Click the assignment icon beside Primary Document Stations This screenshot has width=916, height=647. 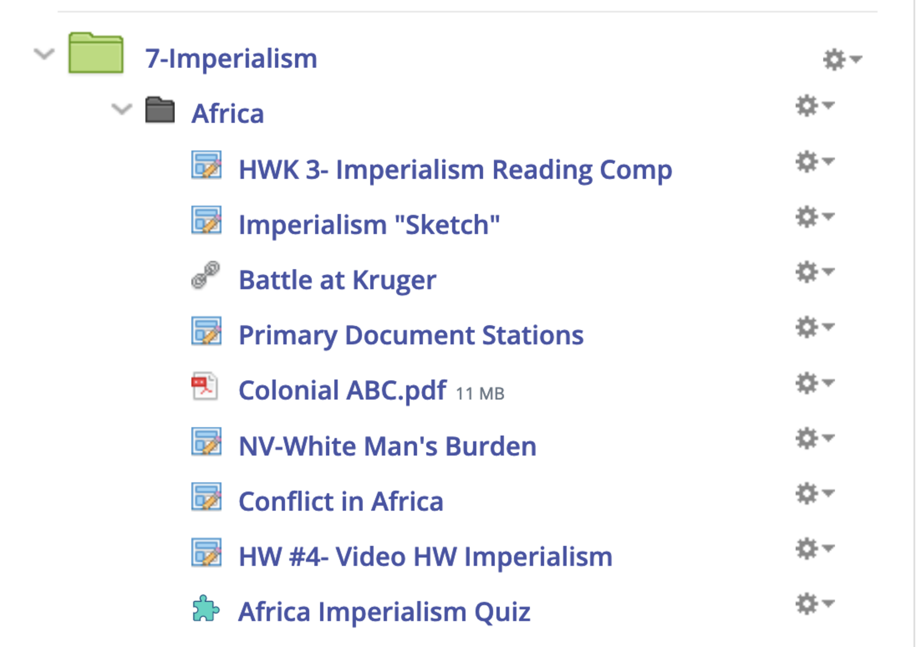tap(206, 331)
